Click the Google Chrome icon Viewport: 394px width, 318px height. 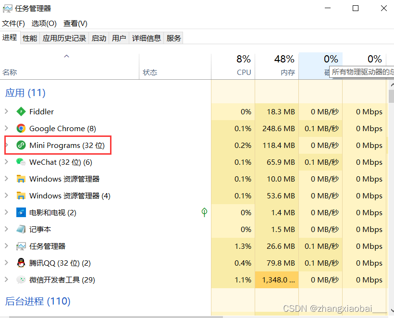pyautogui.click(x=21, y=128)
